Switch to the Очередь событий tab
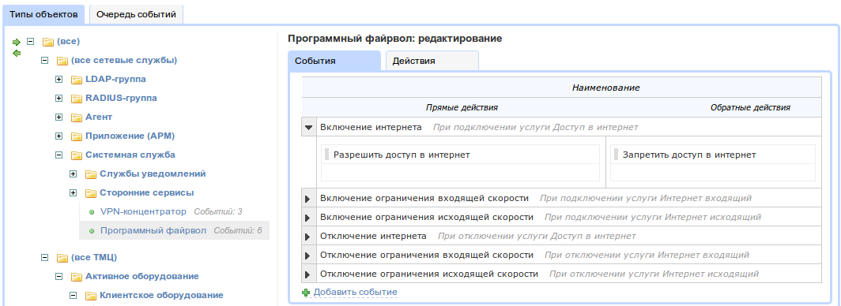 pyautogui.click(x=136, y=14)
